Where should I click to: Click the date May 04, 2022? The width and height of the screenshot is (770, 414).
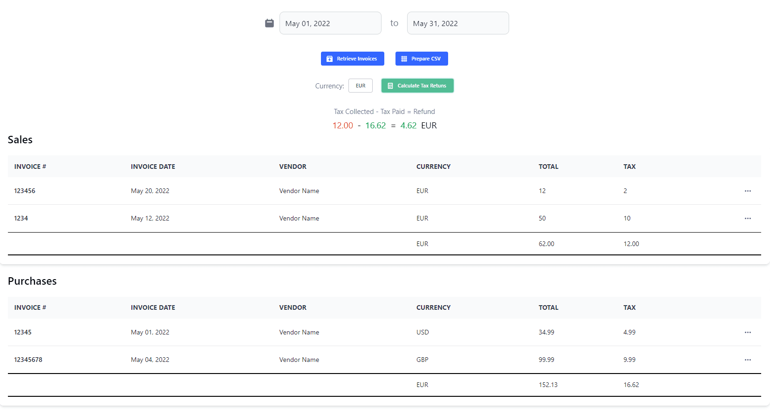(150, 360)
